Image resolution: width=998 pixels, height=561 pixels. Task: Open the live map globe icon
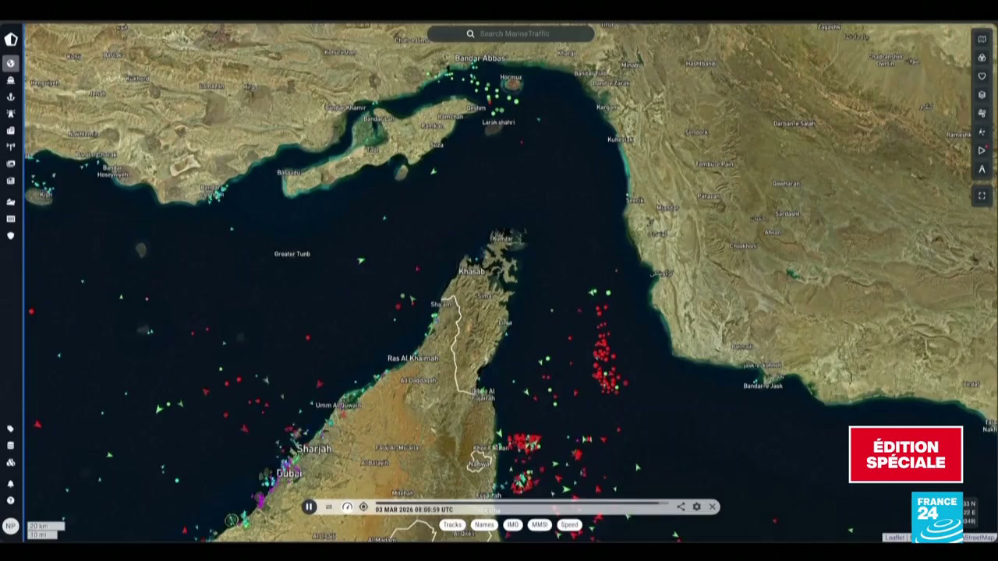[11, 63]
